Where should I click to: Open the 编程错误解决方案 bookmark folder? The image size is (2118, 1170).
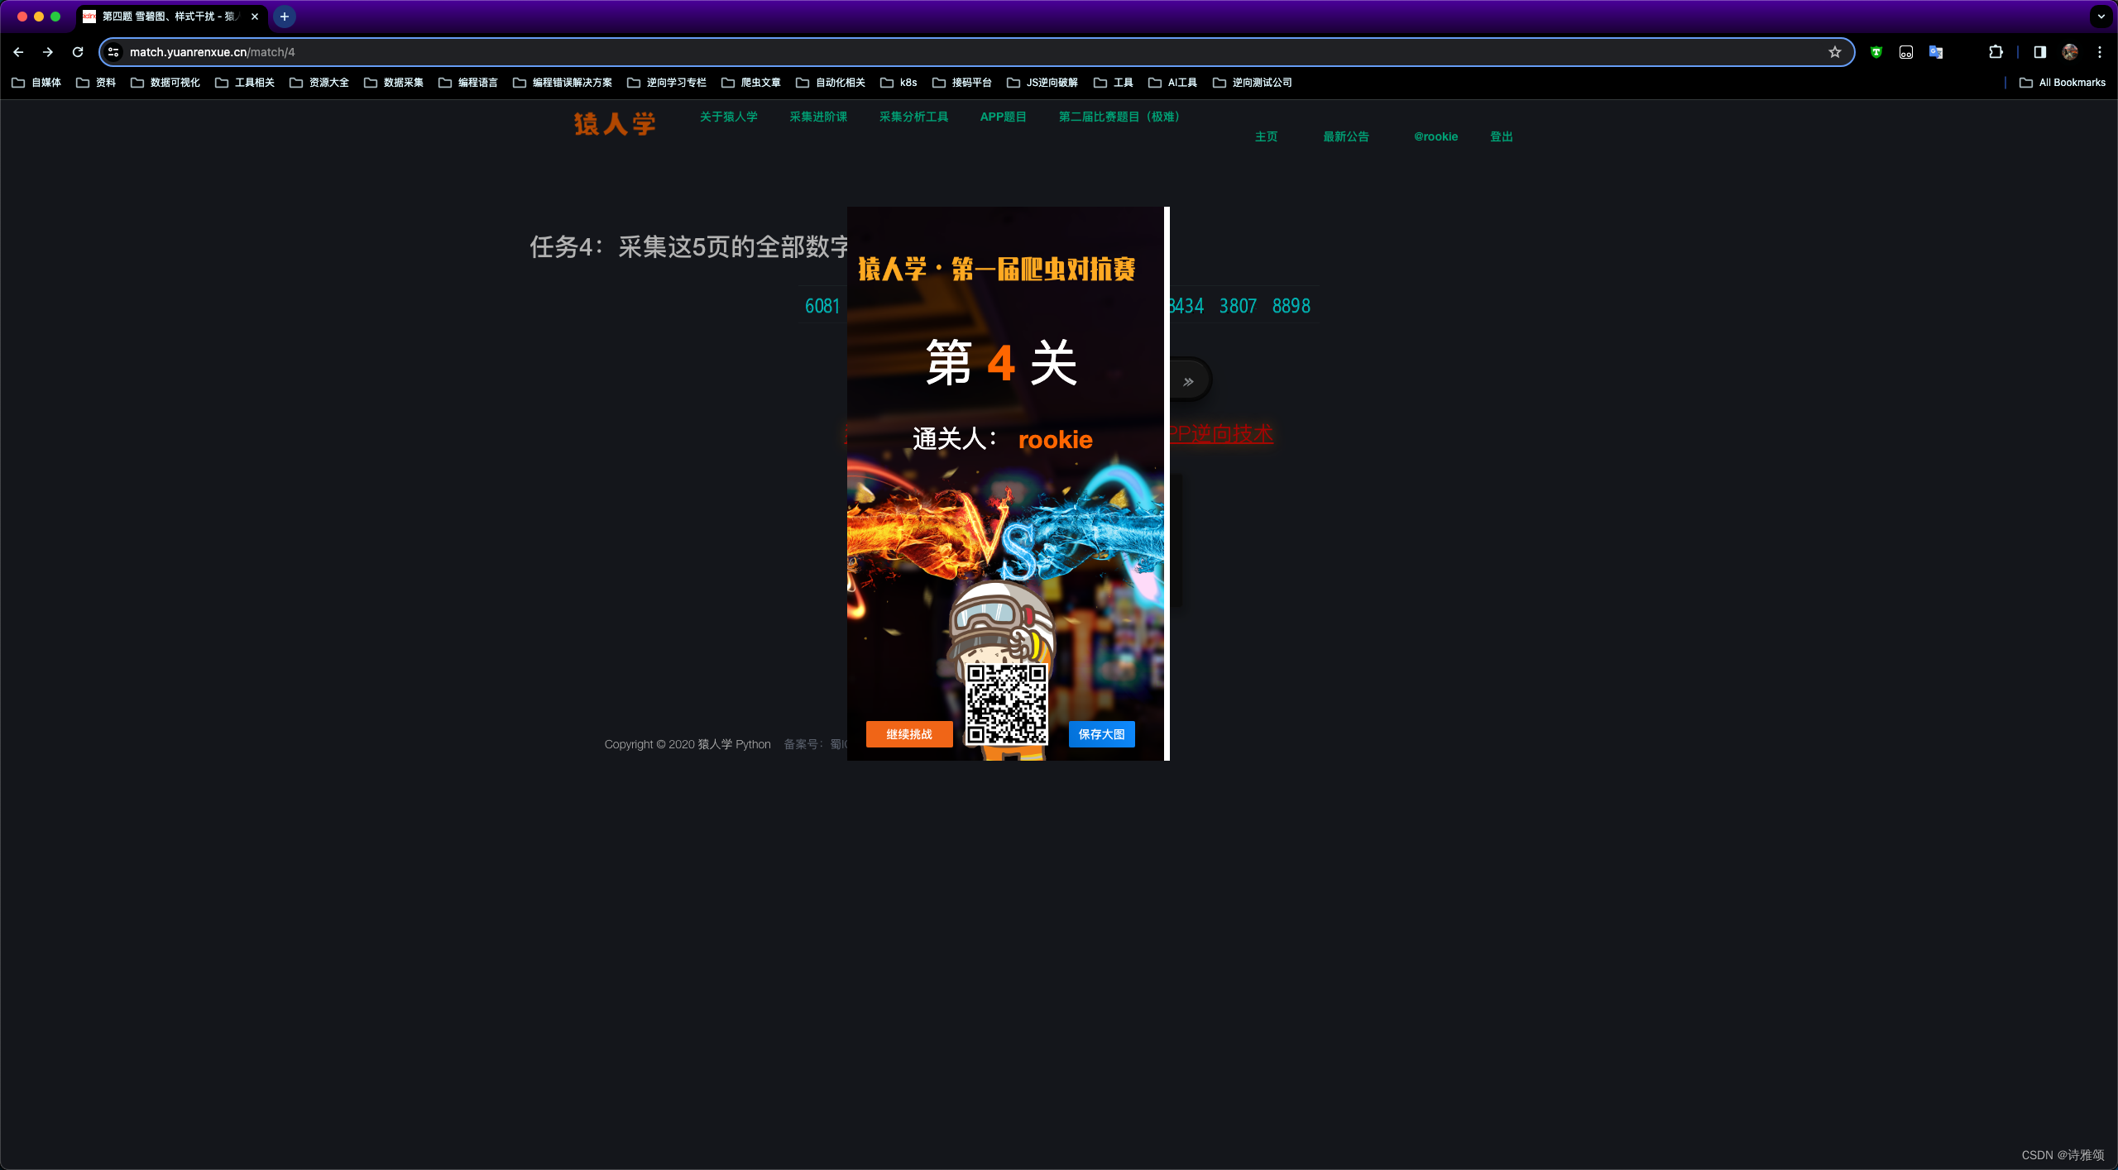click(563, 83)
